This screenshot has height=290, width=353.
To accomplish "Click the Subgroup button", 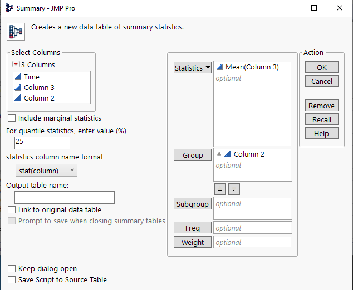I will [193, 204].
